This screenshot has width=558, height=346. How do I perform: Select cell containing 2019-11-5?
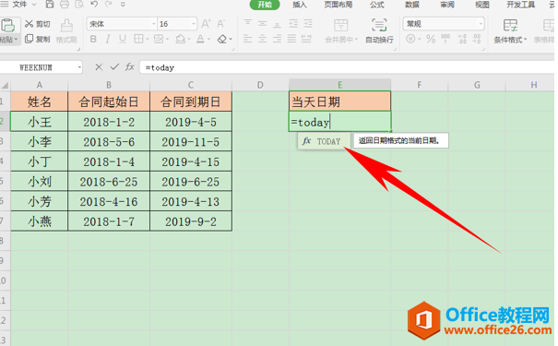[x=191, y=142]
